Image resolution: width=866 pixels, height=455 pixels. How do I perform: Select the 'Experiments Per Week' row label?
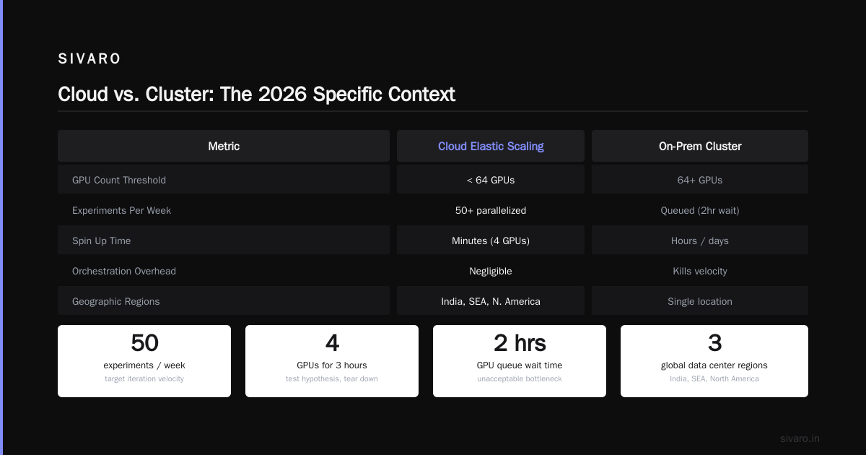click(121, 210)
